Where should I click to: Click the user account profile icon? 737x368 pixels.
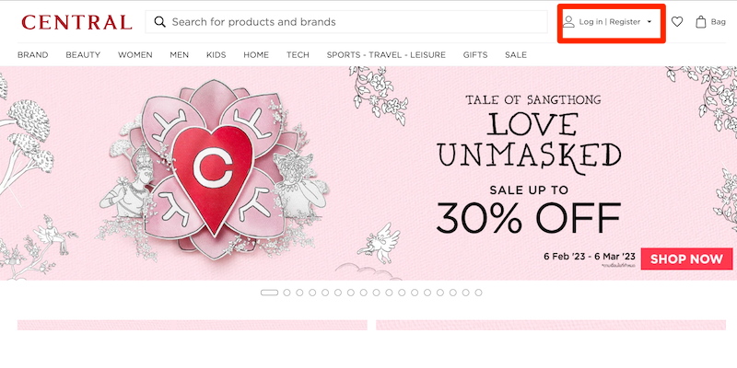[568, 21]
